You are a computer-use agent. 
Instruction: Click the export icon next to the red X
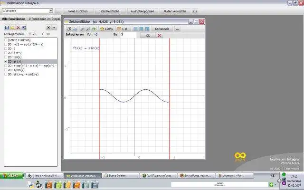[x=24, y=28]
